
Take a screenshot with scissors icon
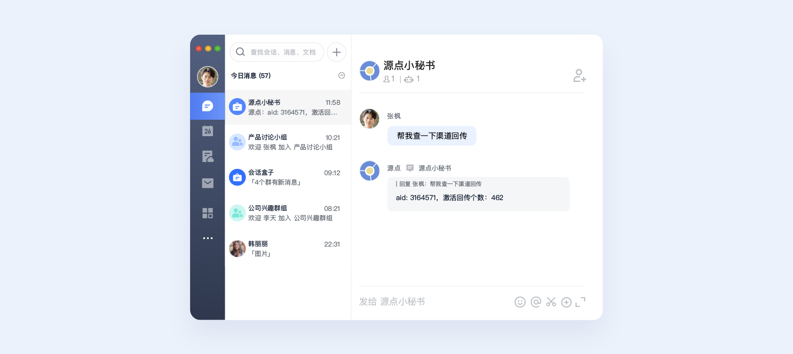pyautogui.click(x=551, y=302)
